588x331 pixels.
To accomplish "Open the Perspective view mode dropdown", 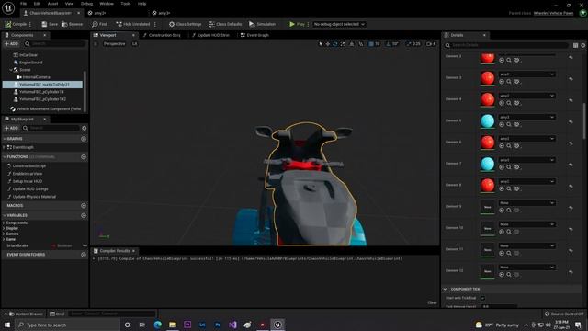I will pos(114,44).
